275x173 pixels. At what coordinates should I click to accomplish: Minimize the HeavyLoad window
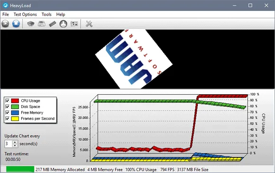pyautogui.click(x=235, y=5)
